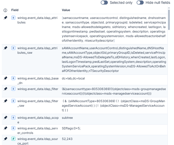Unpin the ldap_attributes_raw field row

(x=6, y=48)
